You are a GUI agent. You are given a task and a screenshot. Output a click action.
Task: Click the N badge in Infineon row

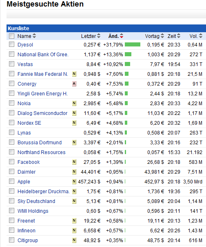point(74,230)
